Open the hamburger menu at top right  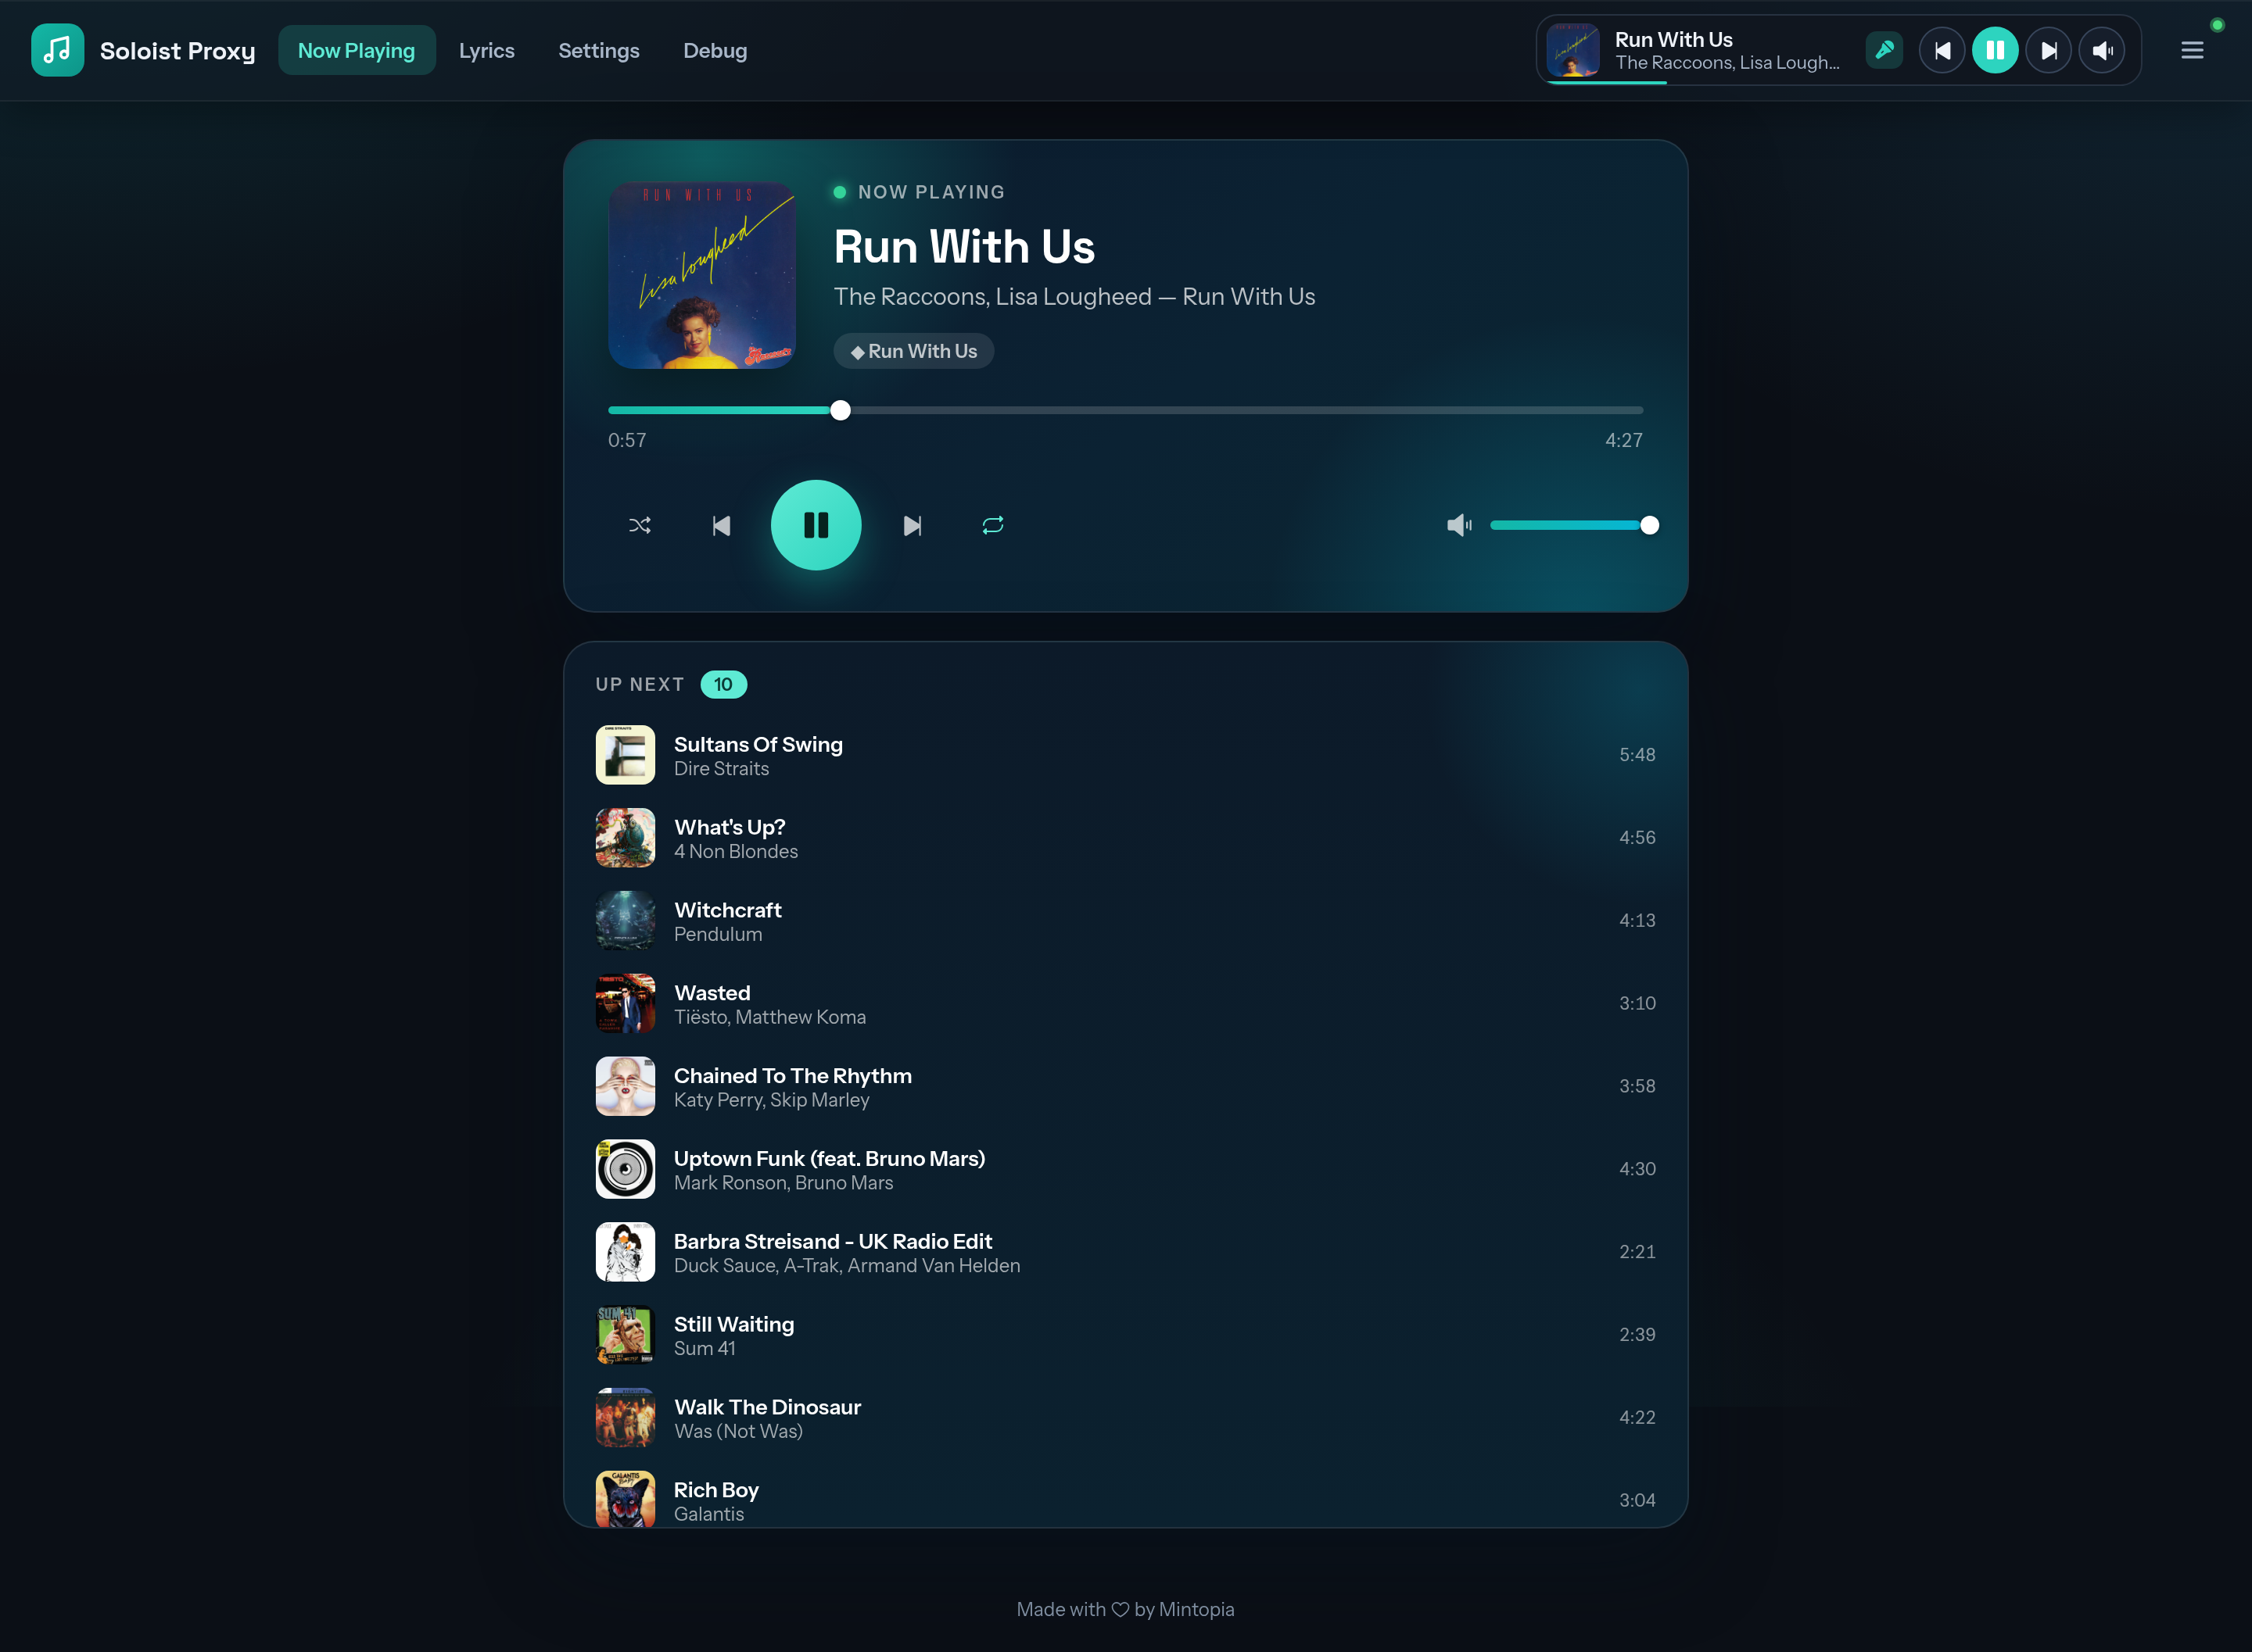[x=2192, y=50]
